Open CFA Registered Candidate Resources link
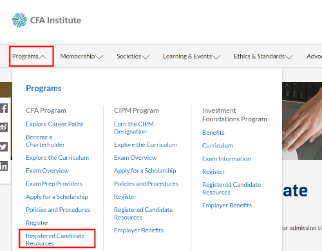The image size is (322, 251). tap(55, 239)
